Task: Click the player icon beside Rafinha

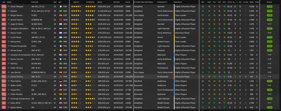Action: pos(9,64)
